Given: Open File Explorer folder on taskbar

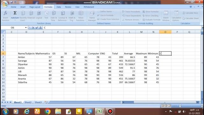Looking at the screenshot, I should [x=58, y=111].
